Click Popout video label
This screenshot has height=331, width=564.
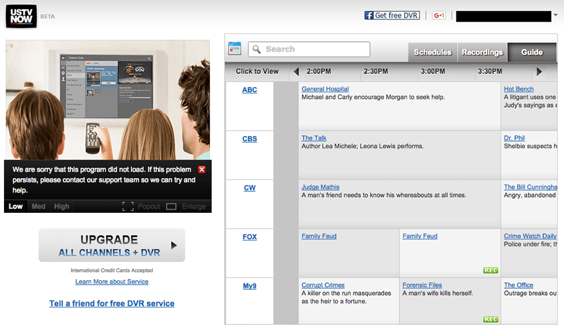pyautogui.click(x=149, y=206)
